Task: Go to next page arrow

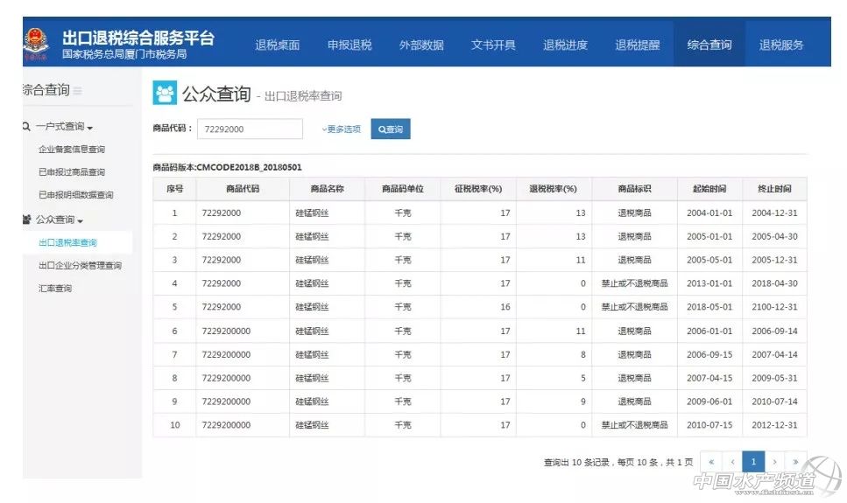Action: [x=774, y=461]
